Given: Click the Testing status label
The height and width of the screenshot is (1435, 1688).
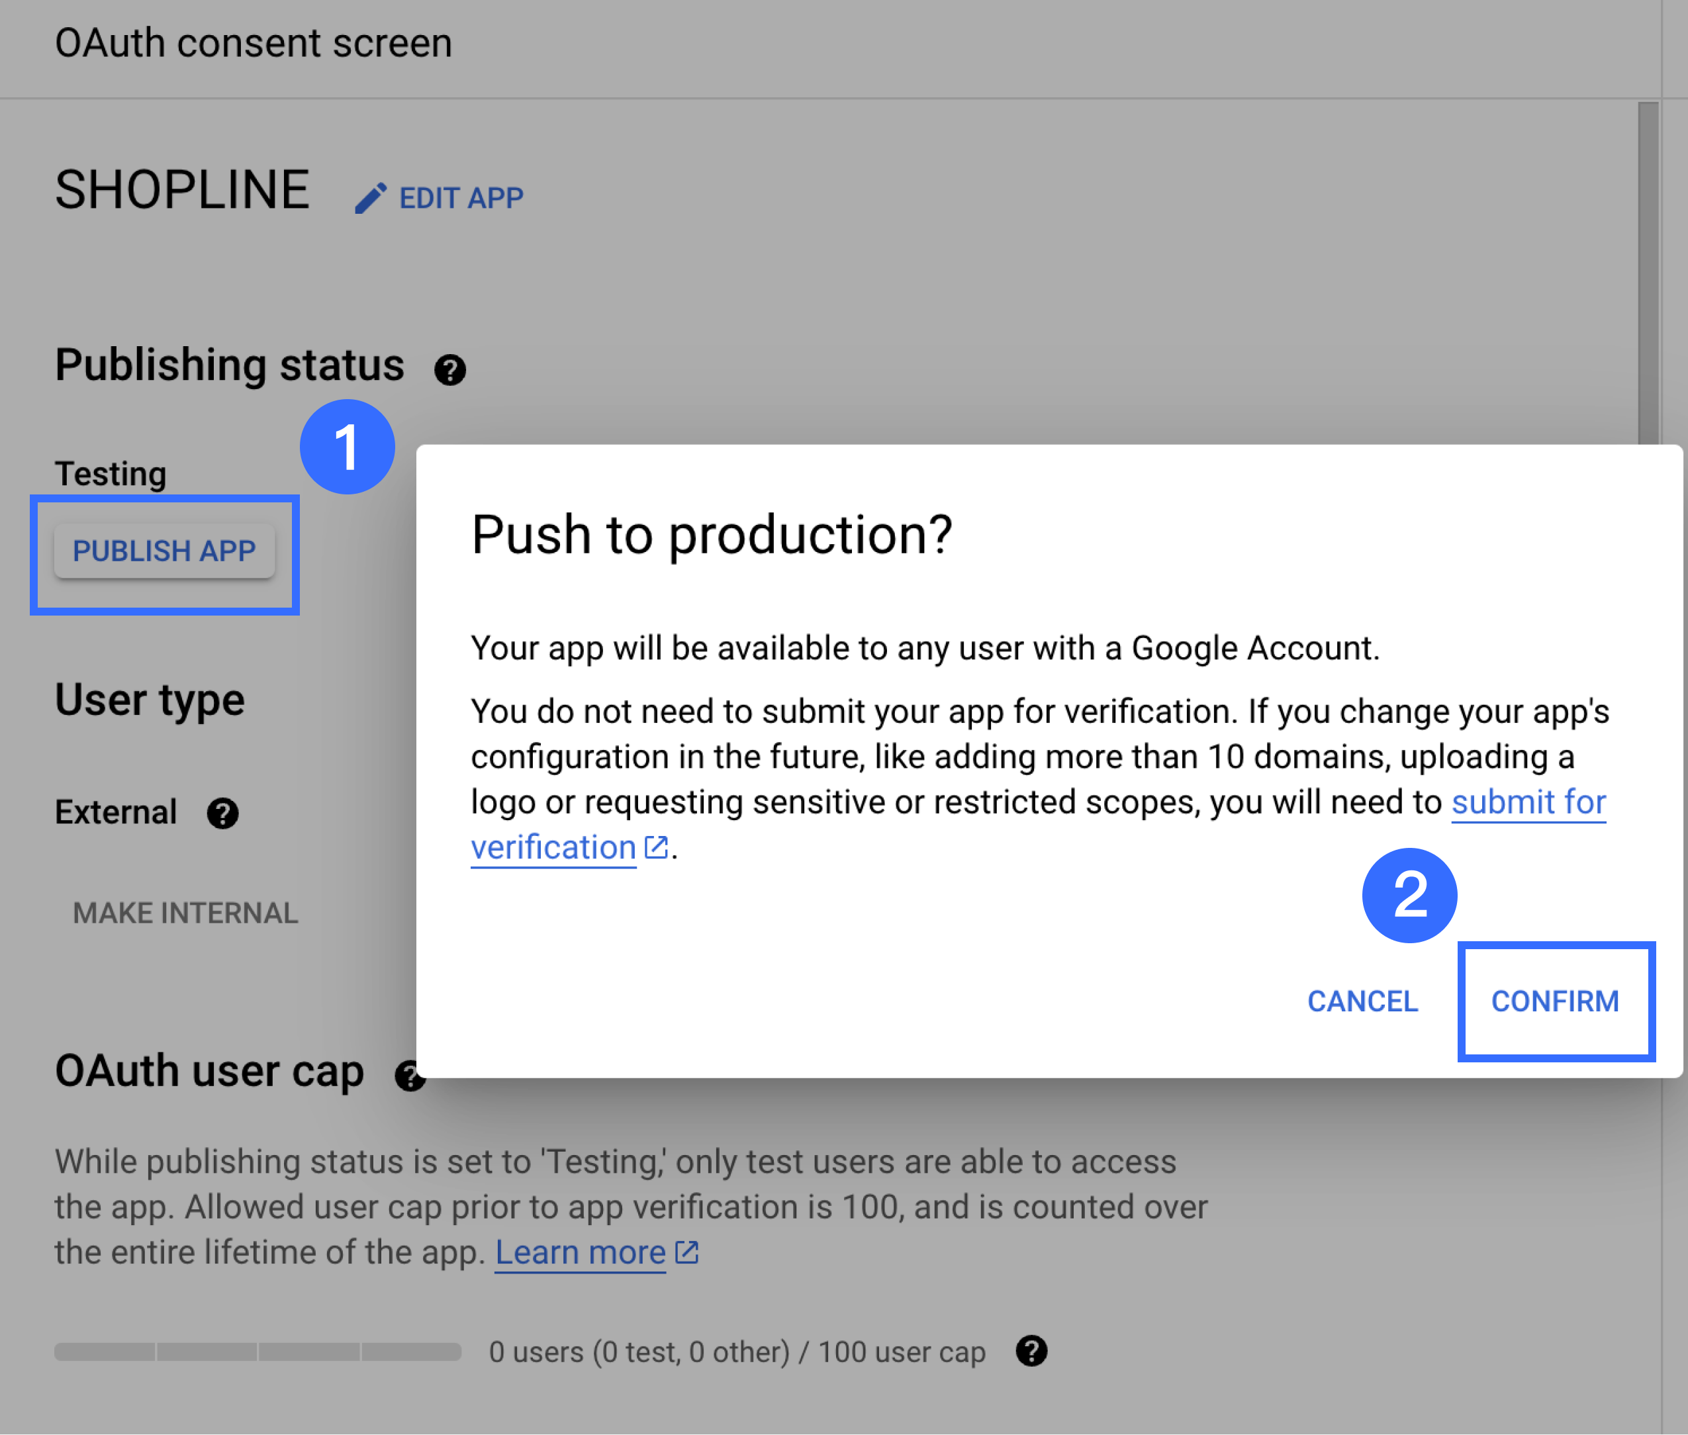Looking at the screenshot, I should (x=111, y=473).
